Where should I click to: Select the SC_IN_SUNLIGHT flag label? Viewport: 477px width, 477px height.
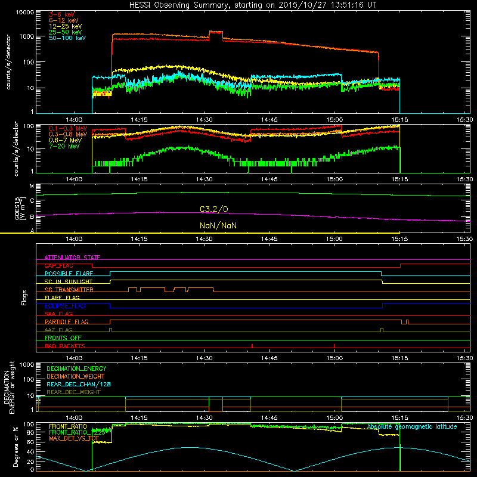tap(69, 281)
